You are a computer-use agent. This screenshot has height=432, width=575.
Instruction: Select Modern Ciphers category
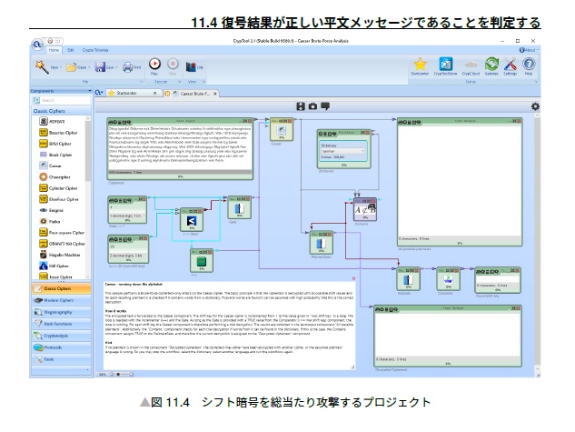pos(61,300)
